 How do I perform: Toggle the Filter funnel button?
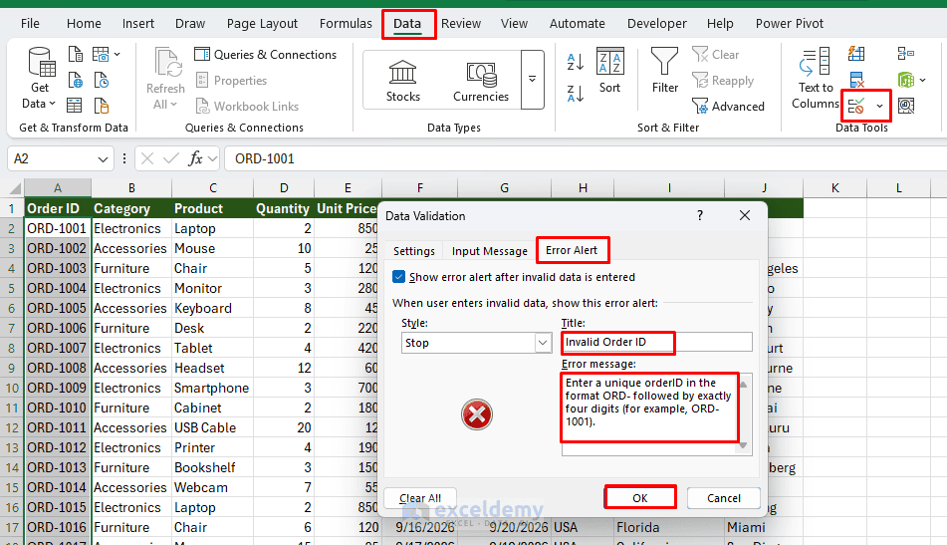tap(665, 71)
